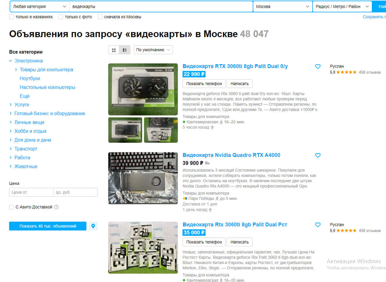This screenshot has width=386, height=282.
Task: Click delivery truck icon next to 39 900 ₽
Action: click(x=207, y=163)
